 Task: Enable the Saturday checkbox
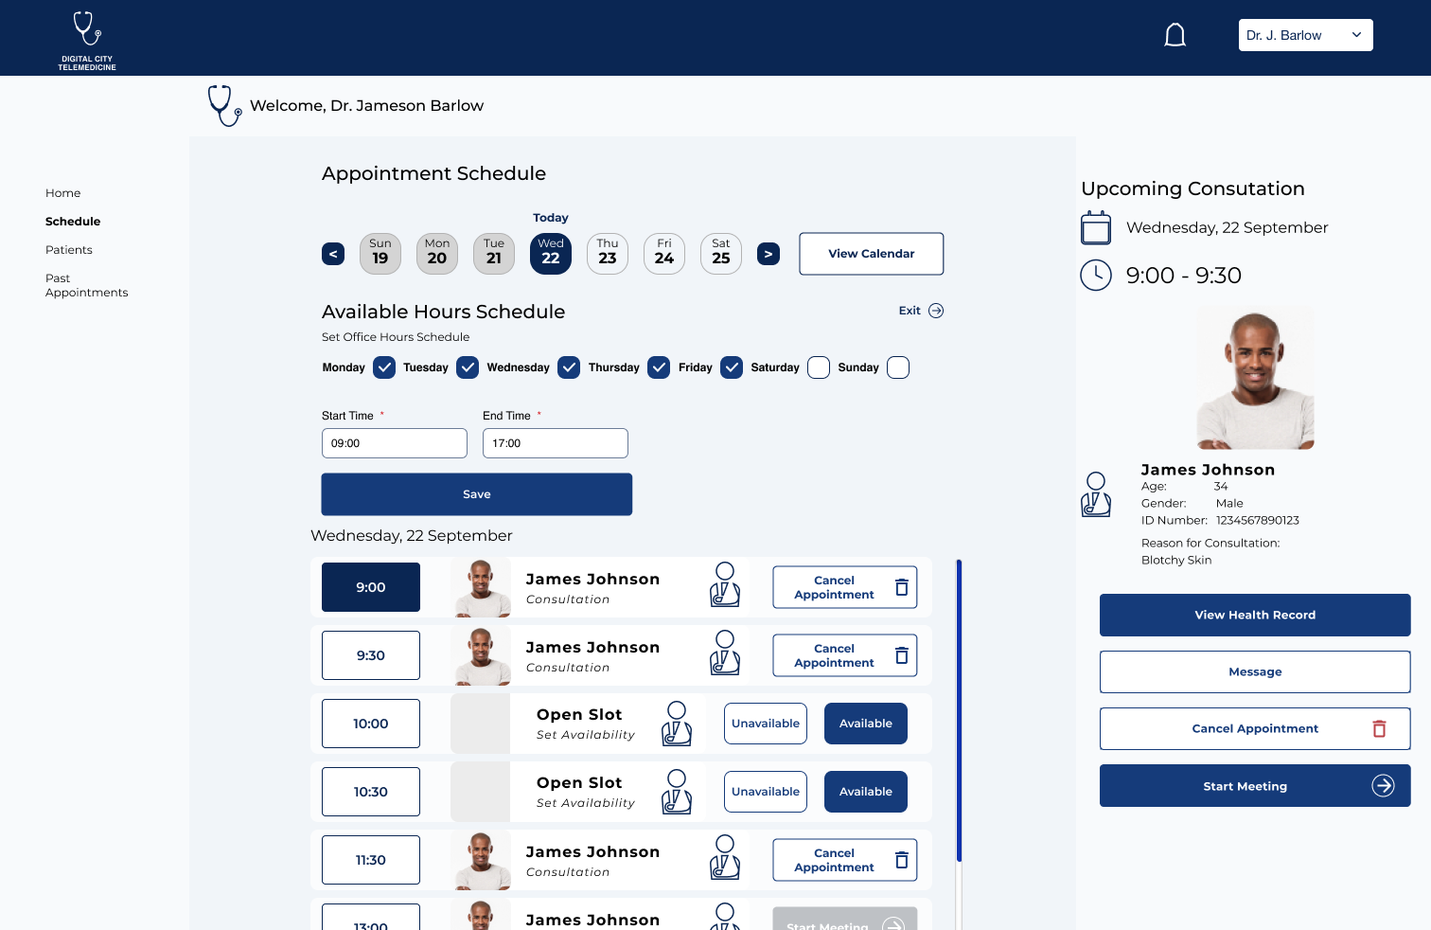(x=819, y=367)
